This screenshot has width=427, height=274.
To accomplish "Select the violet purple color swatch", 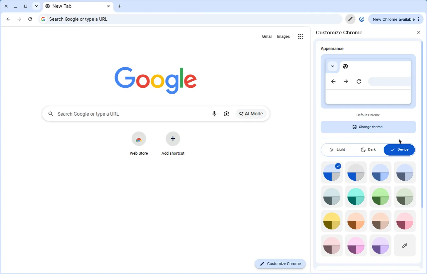I will point(380,246).
